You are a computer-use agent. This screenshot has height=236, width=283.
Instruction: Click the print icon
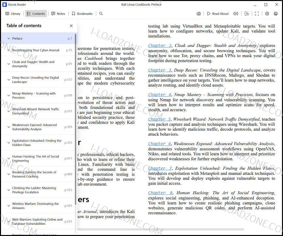point(275,14)
